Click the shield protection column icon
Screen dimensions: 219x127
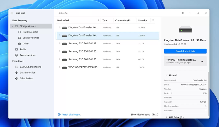[x=153, y=20]
